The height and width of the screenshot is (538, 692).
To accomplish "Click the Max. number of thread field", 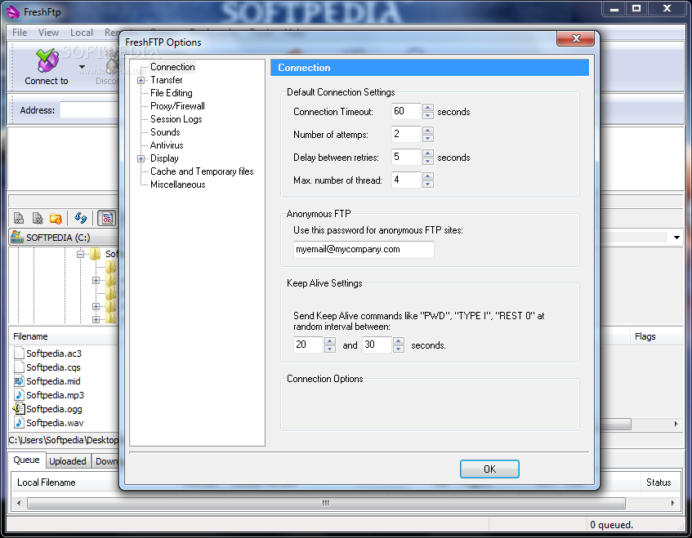I will click(406, 180).
